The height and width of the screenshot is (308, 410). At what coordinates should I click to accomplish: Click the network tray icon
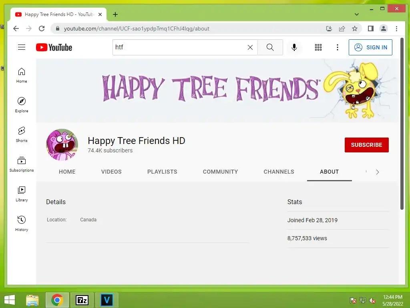click(x=363, y=300)
